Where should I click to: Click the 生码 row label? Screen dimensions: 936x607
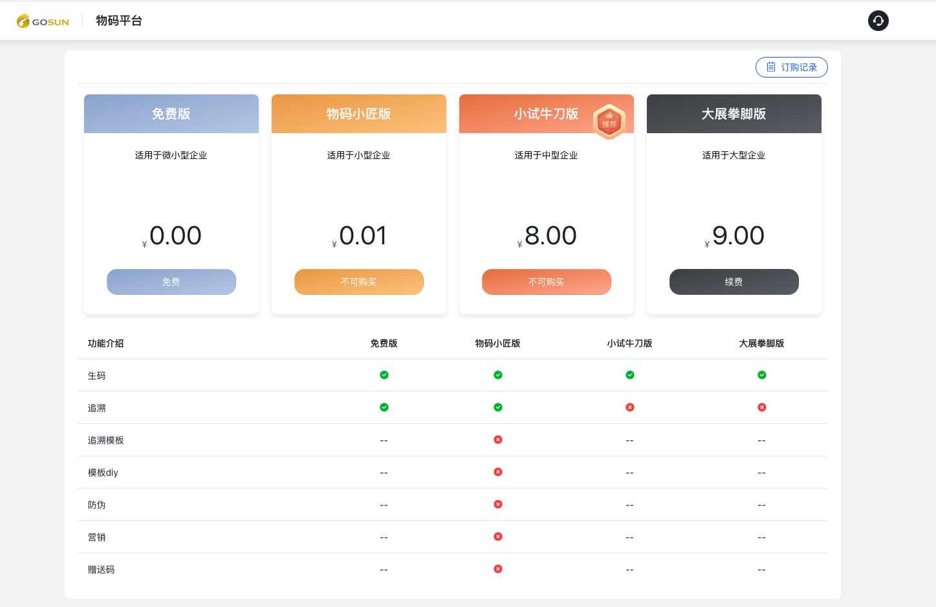coord(97,376)
